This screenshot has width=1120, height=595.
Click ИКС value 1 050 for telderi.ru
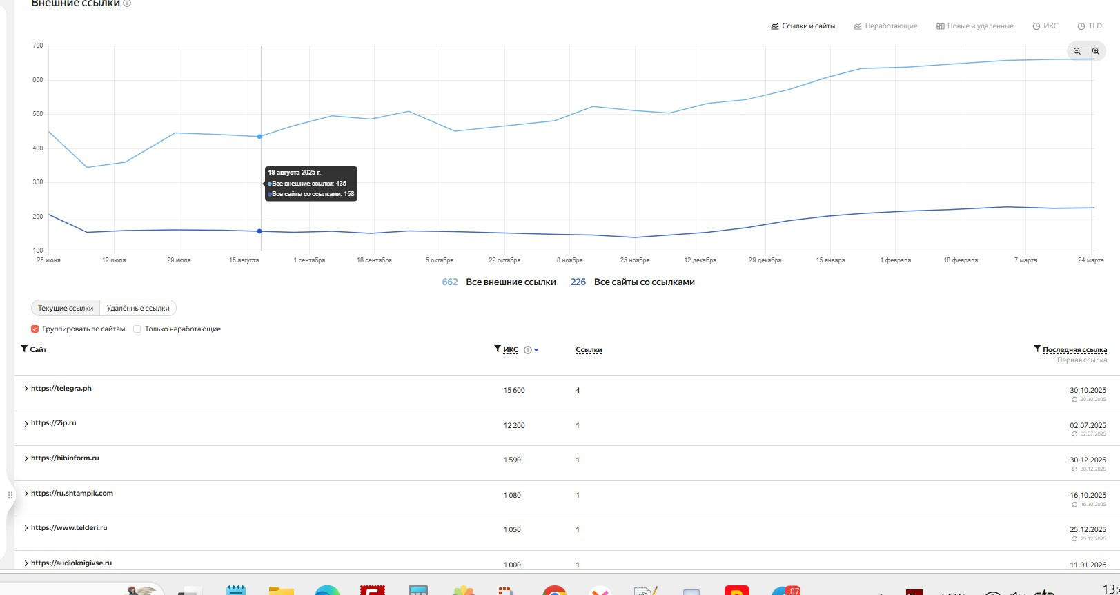pos(512,530)
